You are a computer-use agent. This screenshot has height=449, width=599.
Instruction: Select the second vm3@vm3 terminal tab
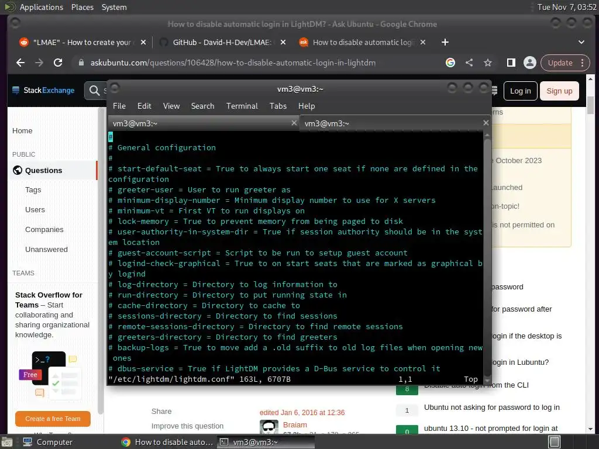(x=395, y=123)
